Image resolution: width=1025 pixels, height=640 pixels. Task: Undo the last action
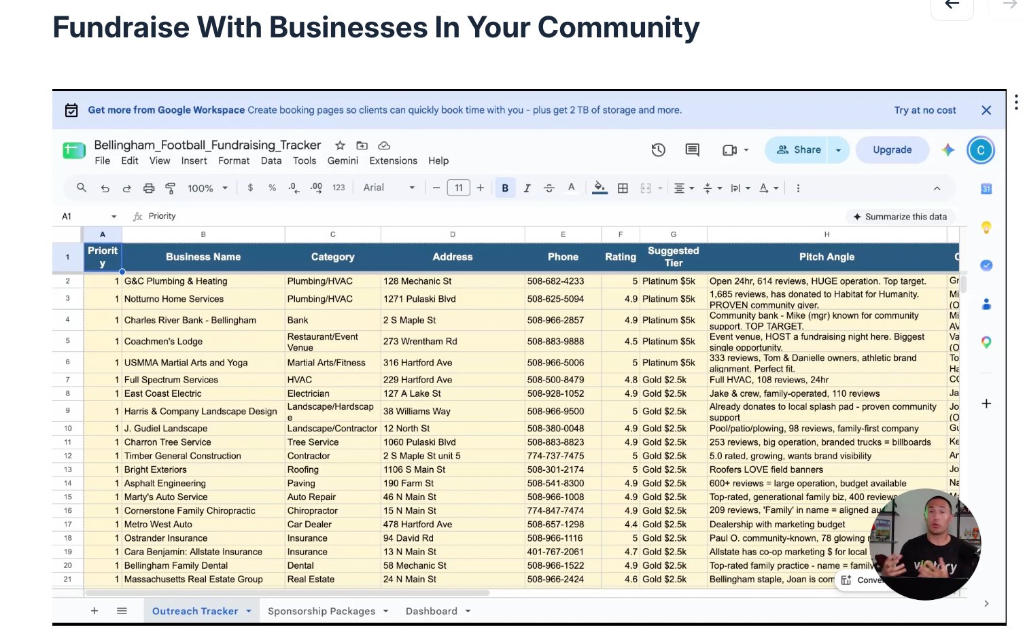click(105, 188)
